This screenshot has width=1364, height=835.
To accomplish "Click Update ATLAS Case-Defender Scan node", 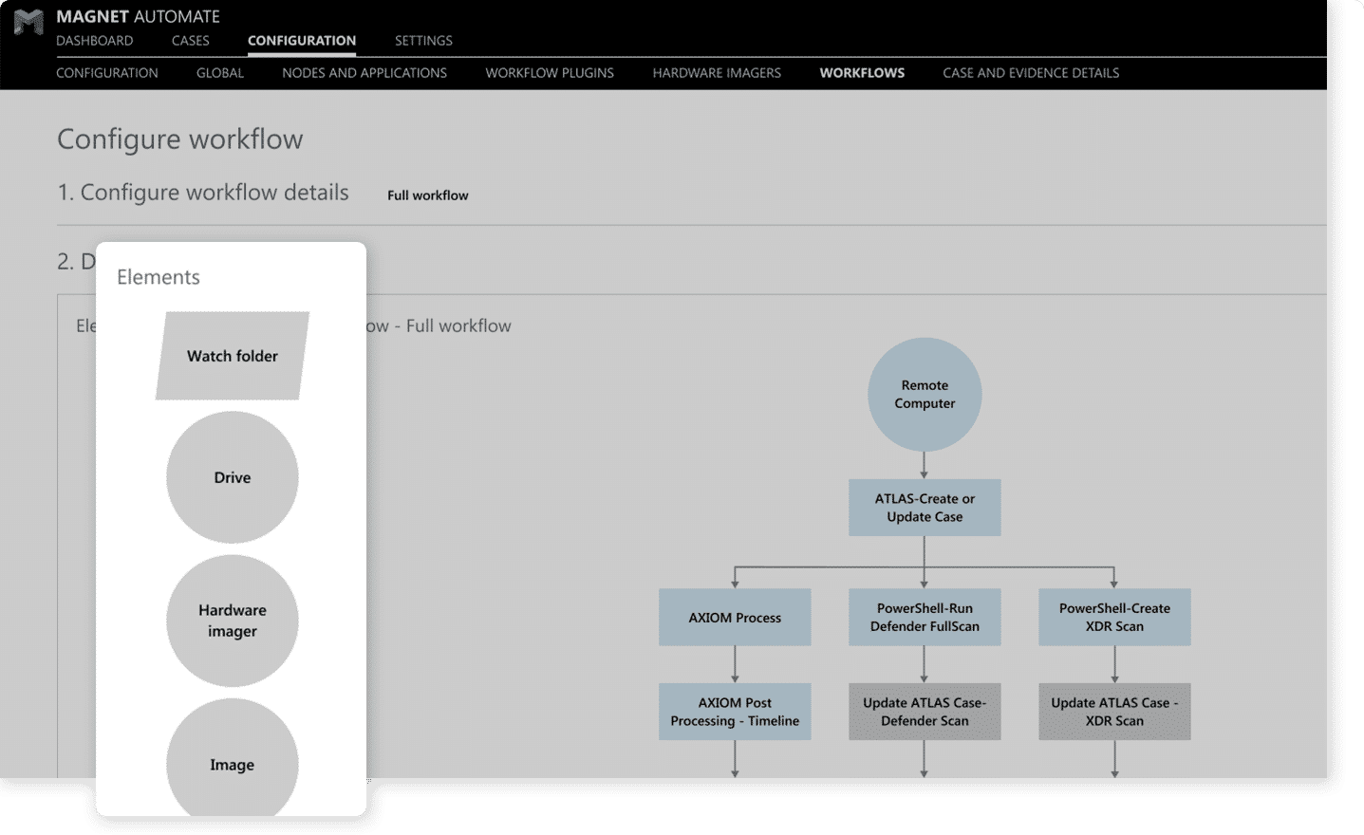I will tap(925, 712).
